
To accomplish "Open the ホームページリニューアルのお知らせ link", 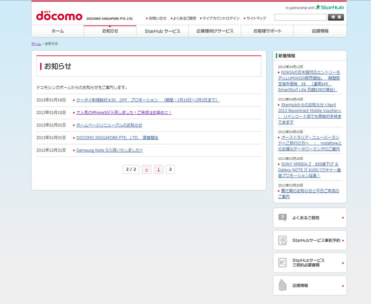I will 109,125.
